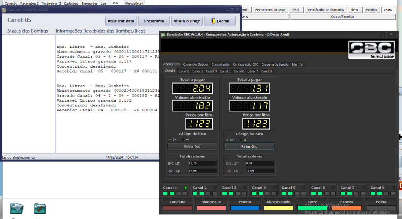Screen dimensions: 402x219
Task: Select nozzle code 04 radio button
Action: (170, 139)
